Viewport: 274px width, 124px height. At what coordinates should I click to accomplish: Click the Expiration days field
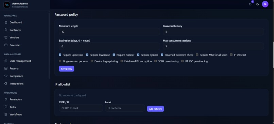(109, 46)
